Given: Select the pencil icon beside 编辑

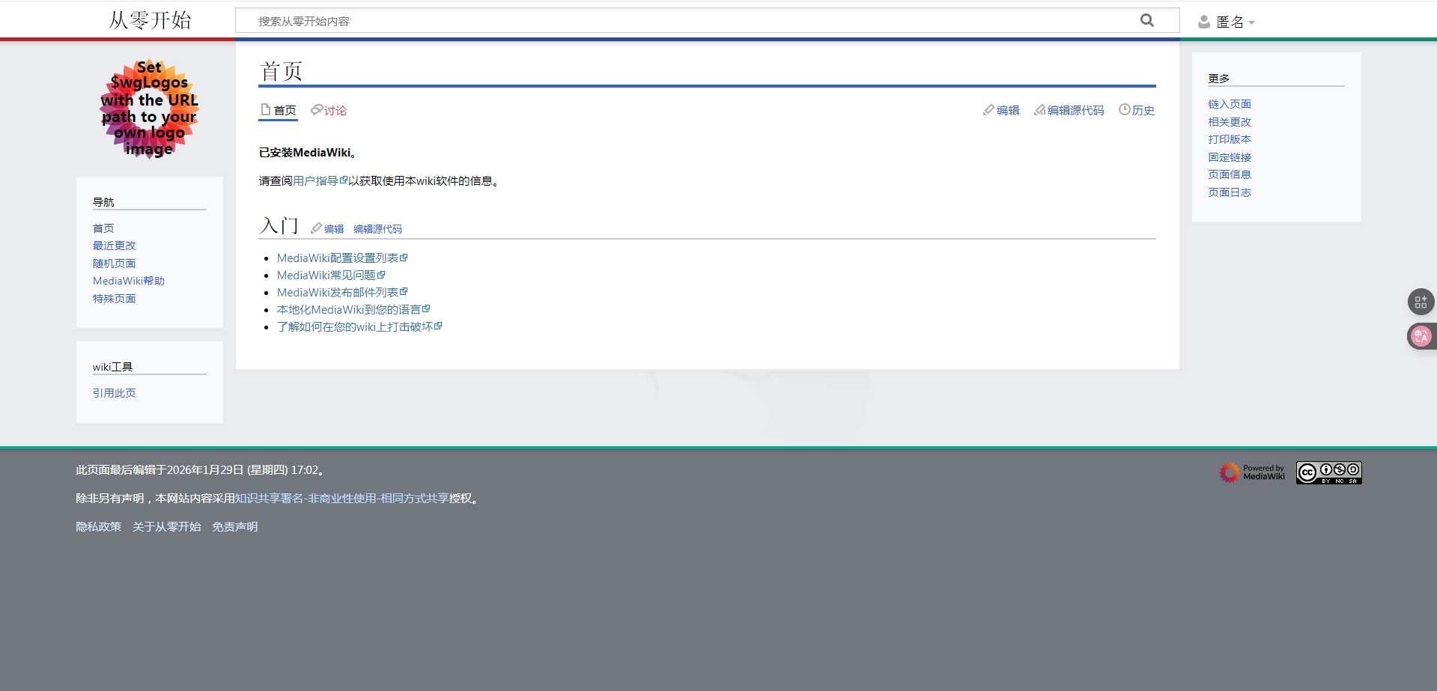Looking at the screenshot, I should coord(988,109).
